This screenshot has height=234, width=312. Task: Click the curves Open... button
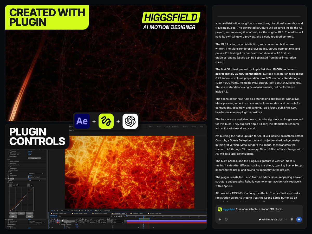pos(13,213)
